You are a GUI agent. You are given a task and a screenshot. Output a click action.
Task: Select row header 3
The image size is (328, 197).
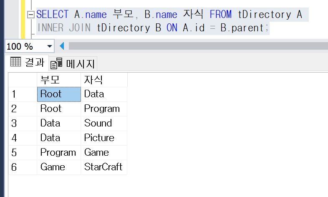pyautogui.click(x=23, y=124)
